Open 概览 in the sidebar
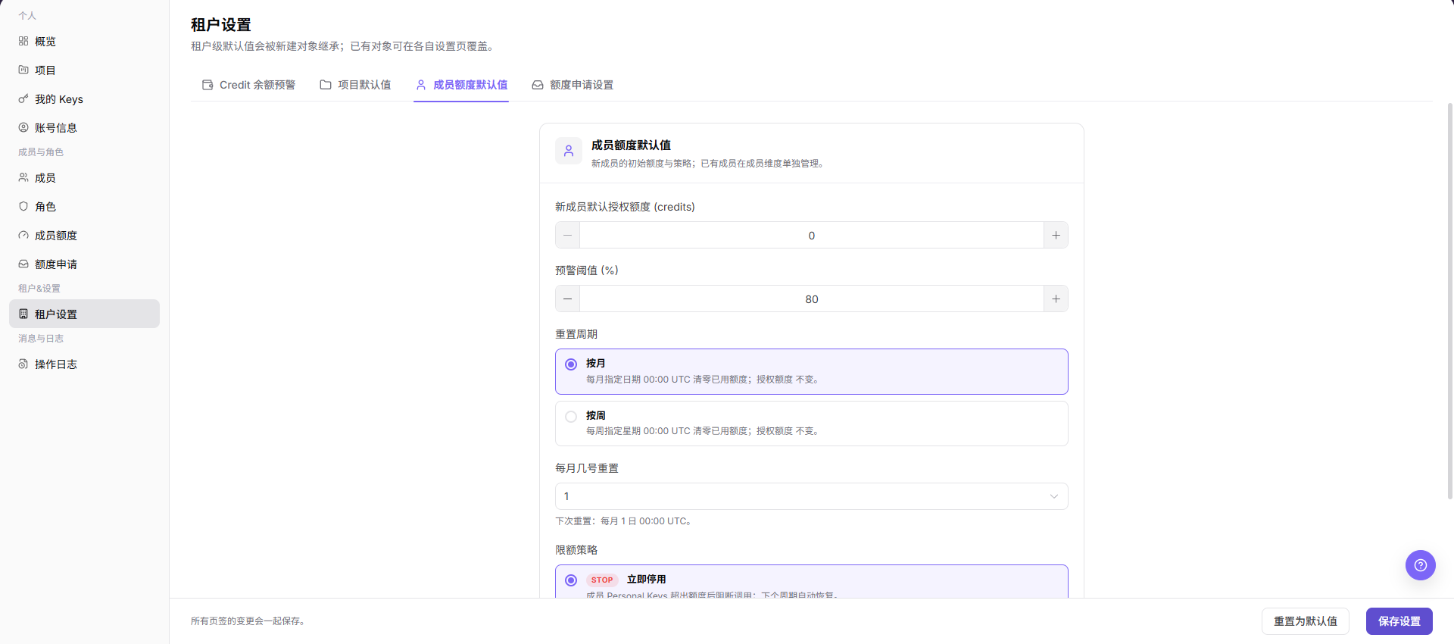1454x644 pixels. 84,41
